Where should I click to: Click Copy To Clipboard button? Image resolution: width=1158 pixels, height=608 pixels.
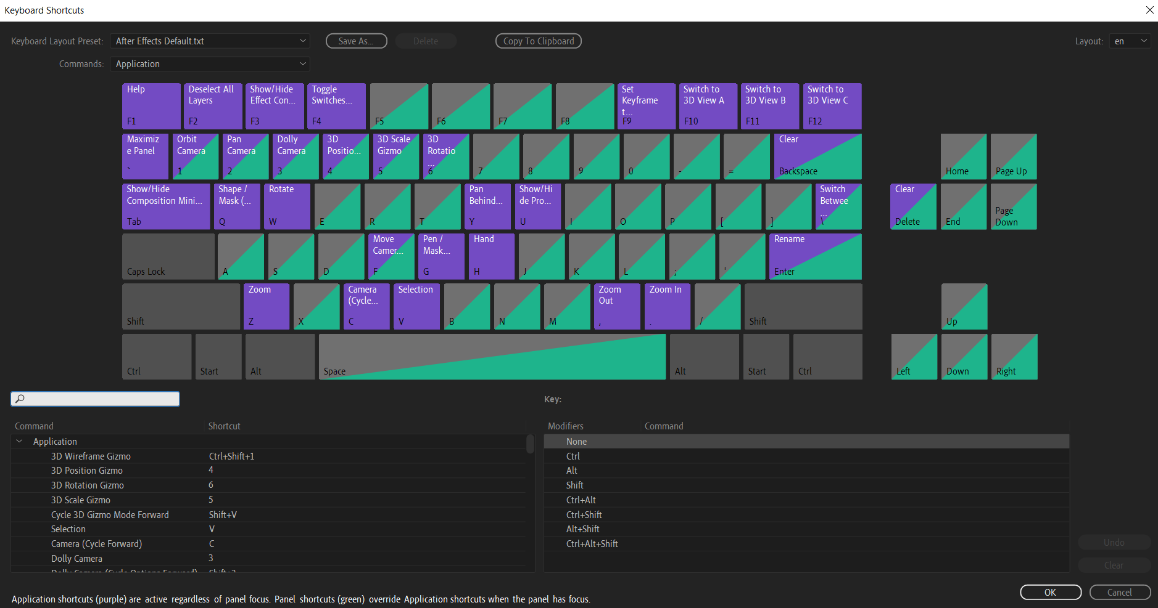click(x=539, y=41)
